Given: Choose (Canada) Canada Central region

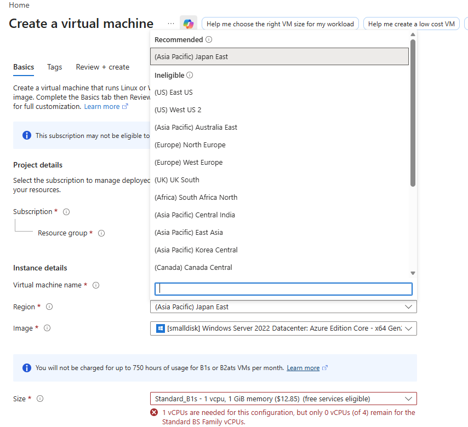Looking at the screenshot, I should (279, 268).
